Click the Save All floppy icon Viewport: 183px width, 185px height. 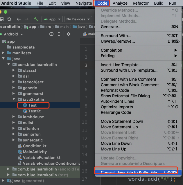pyautogui.click(x=2, y=19)
